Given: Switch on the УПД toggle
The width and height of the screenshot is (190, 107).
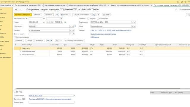Looking at the screenshot, I should coord(16,92).
